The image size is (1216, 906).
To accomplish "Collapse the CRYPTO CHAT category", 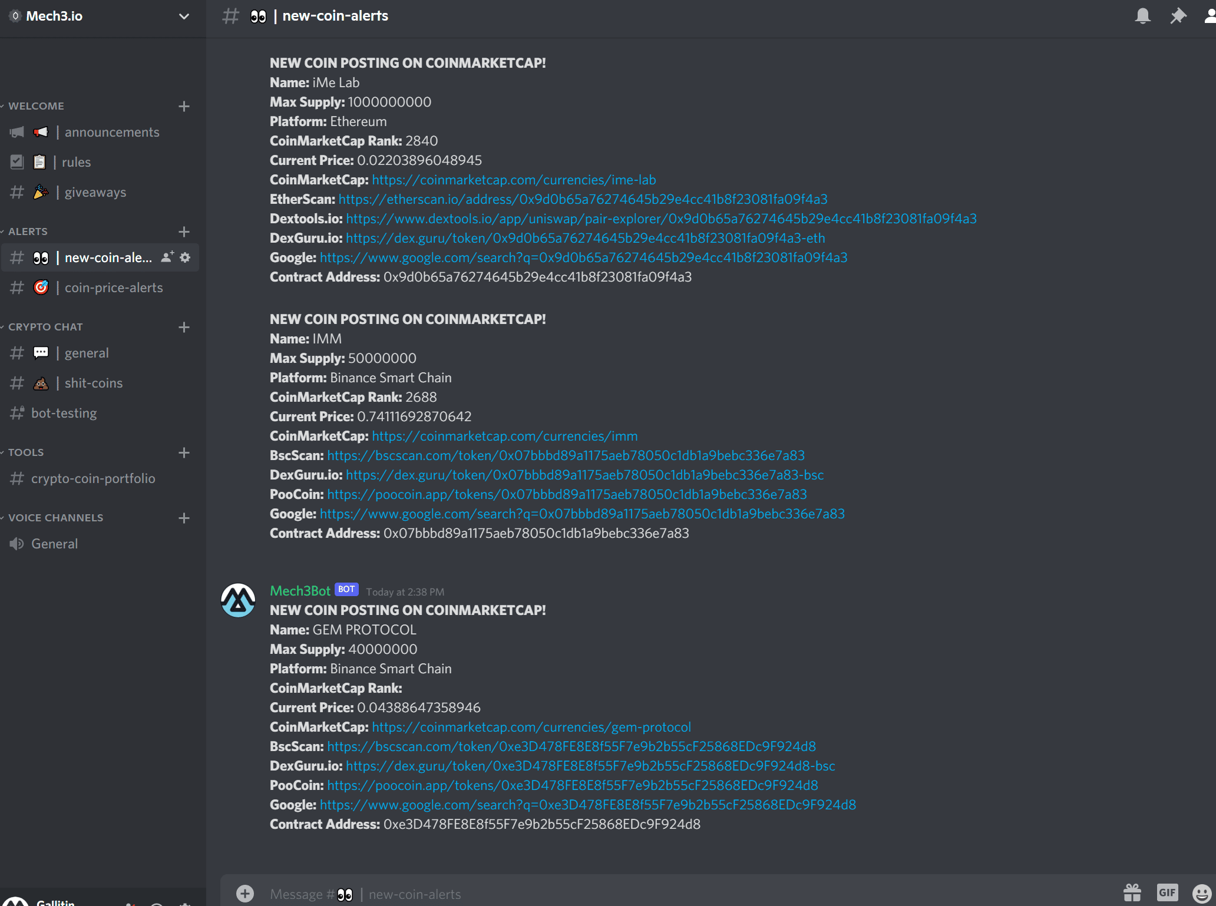I will pos(45,327).
